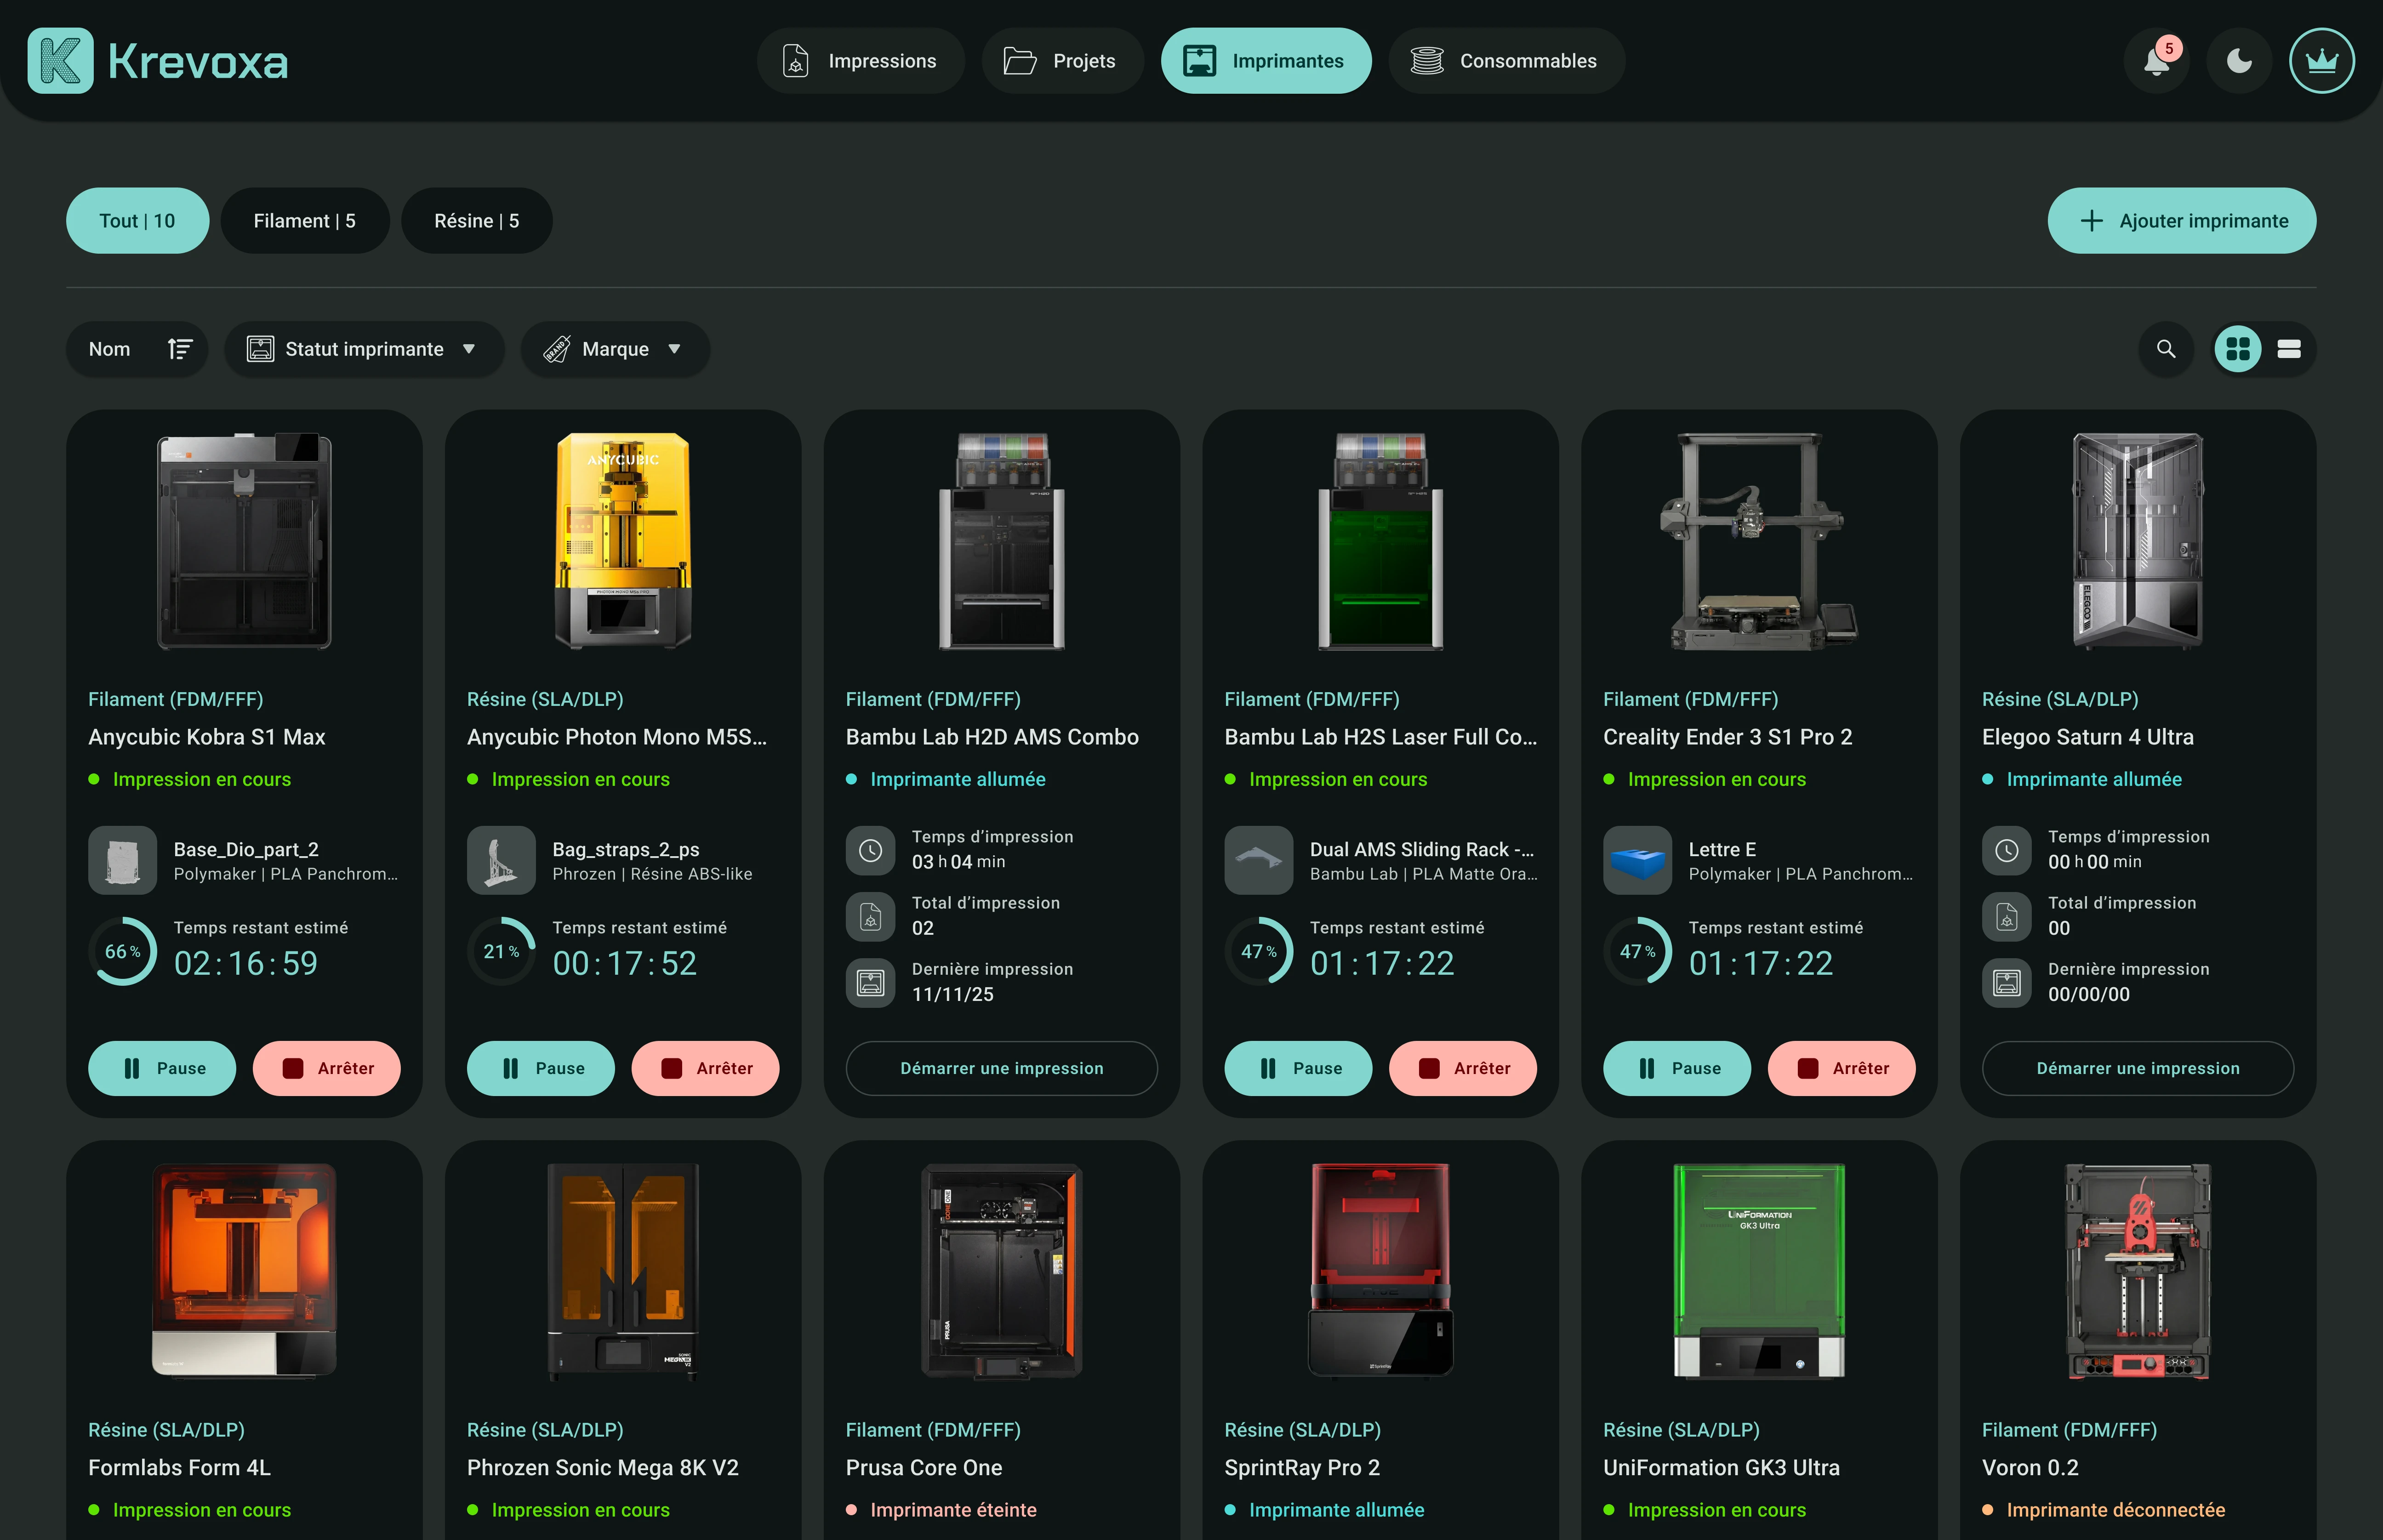The image size is (2383, 1540).
Task: Open SprintRay Pro 2 printer image
Action: pyautogui.click(x=1380, y=1271)
